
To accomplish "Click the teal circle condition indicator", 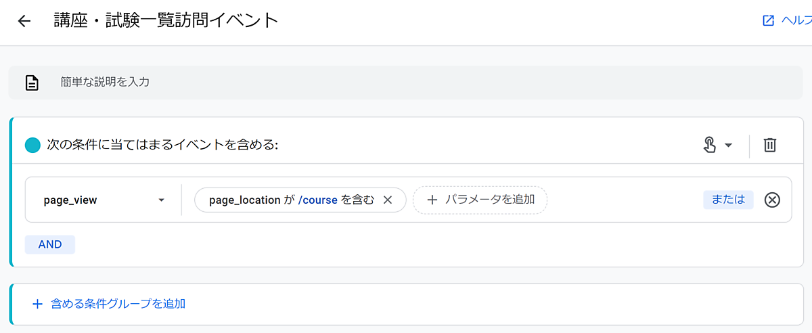I will [x=32, y=145].
